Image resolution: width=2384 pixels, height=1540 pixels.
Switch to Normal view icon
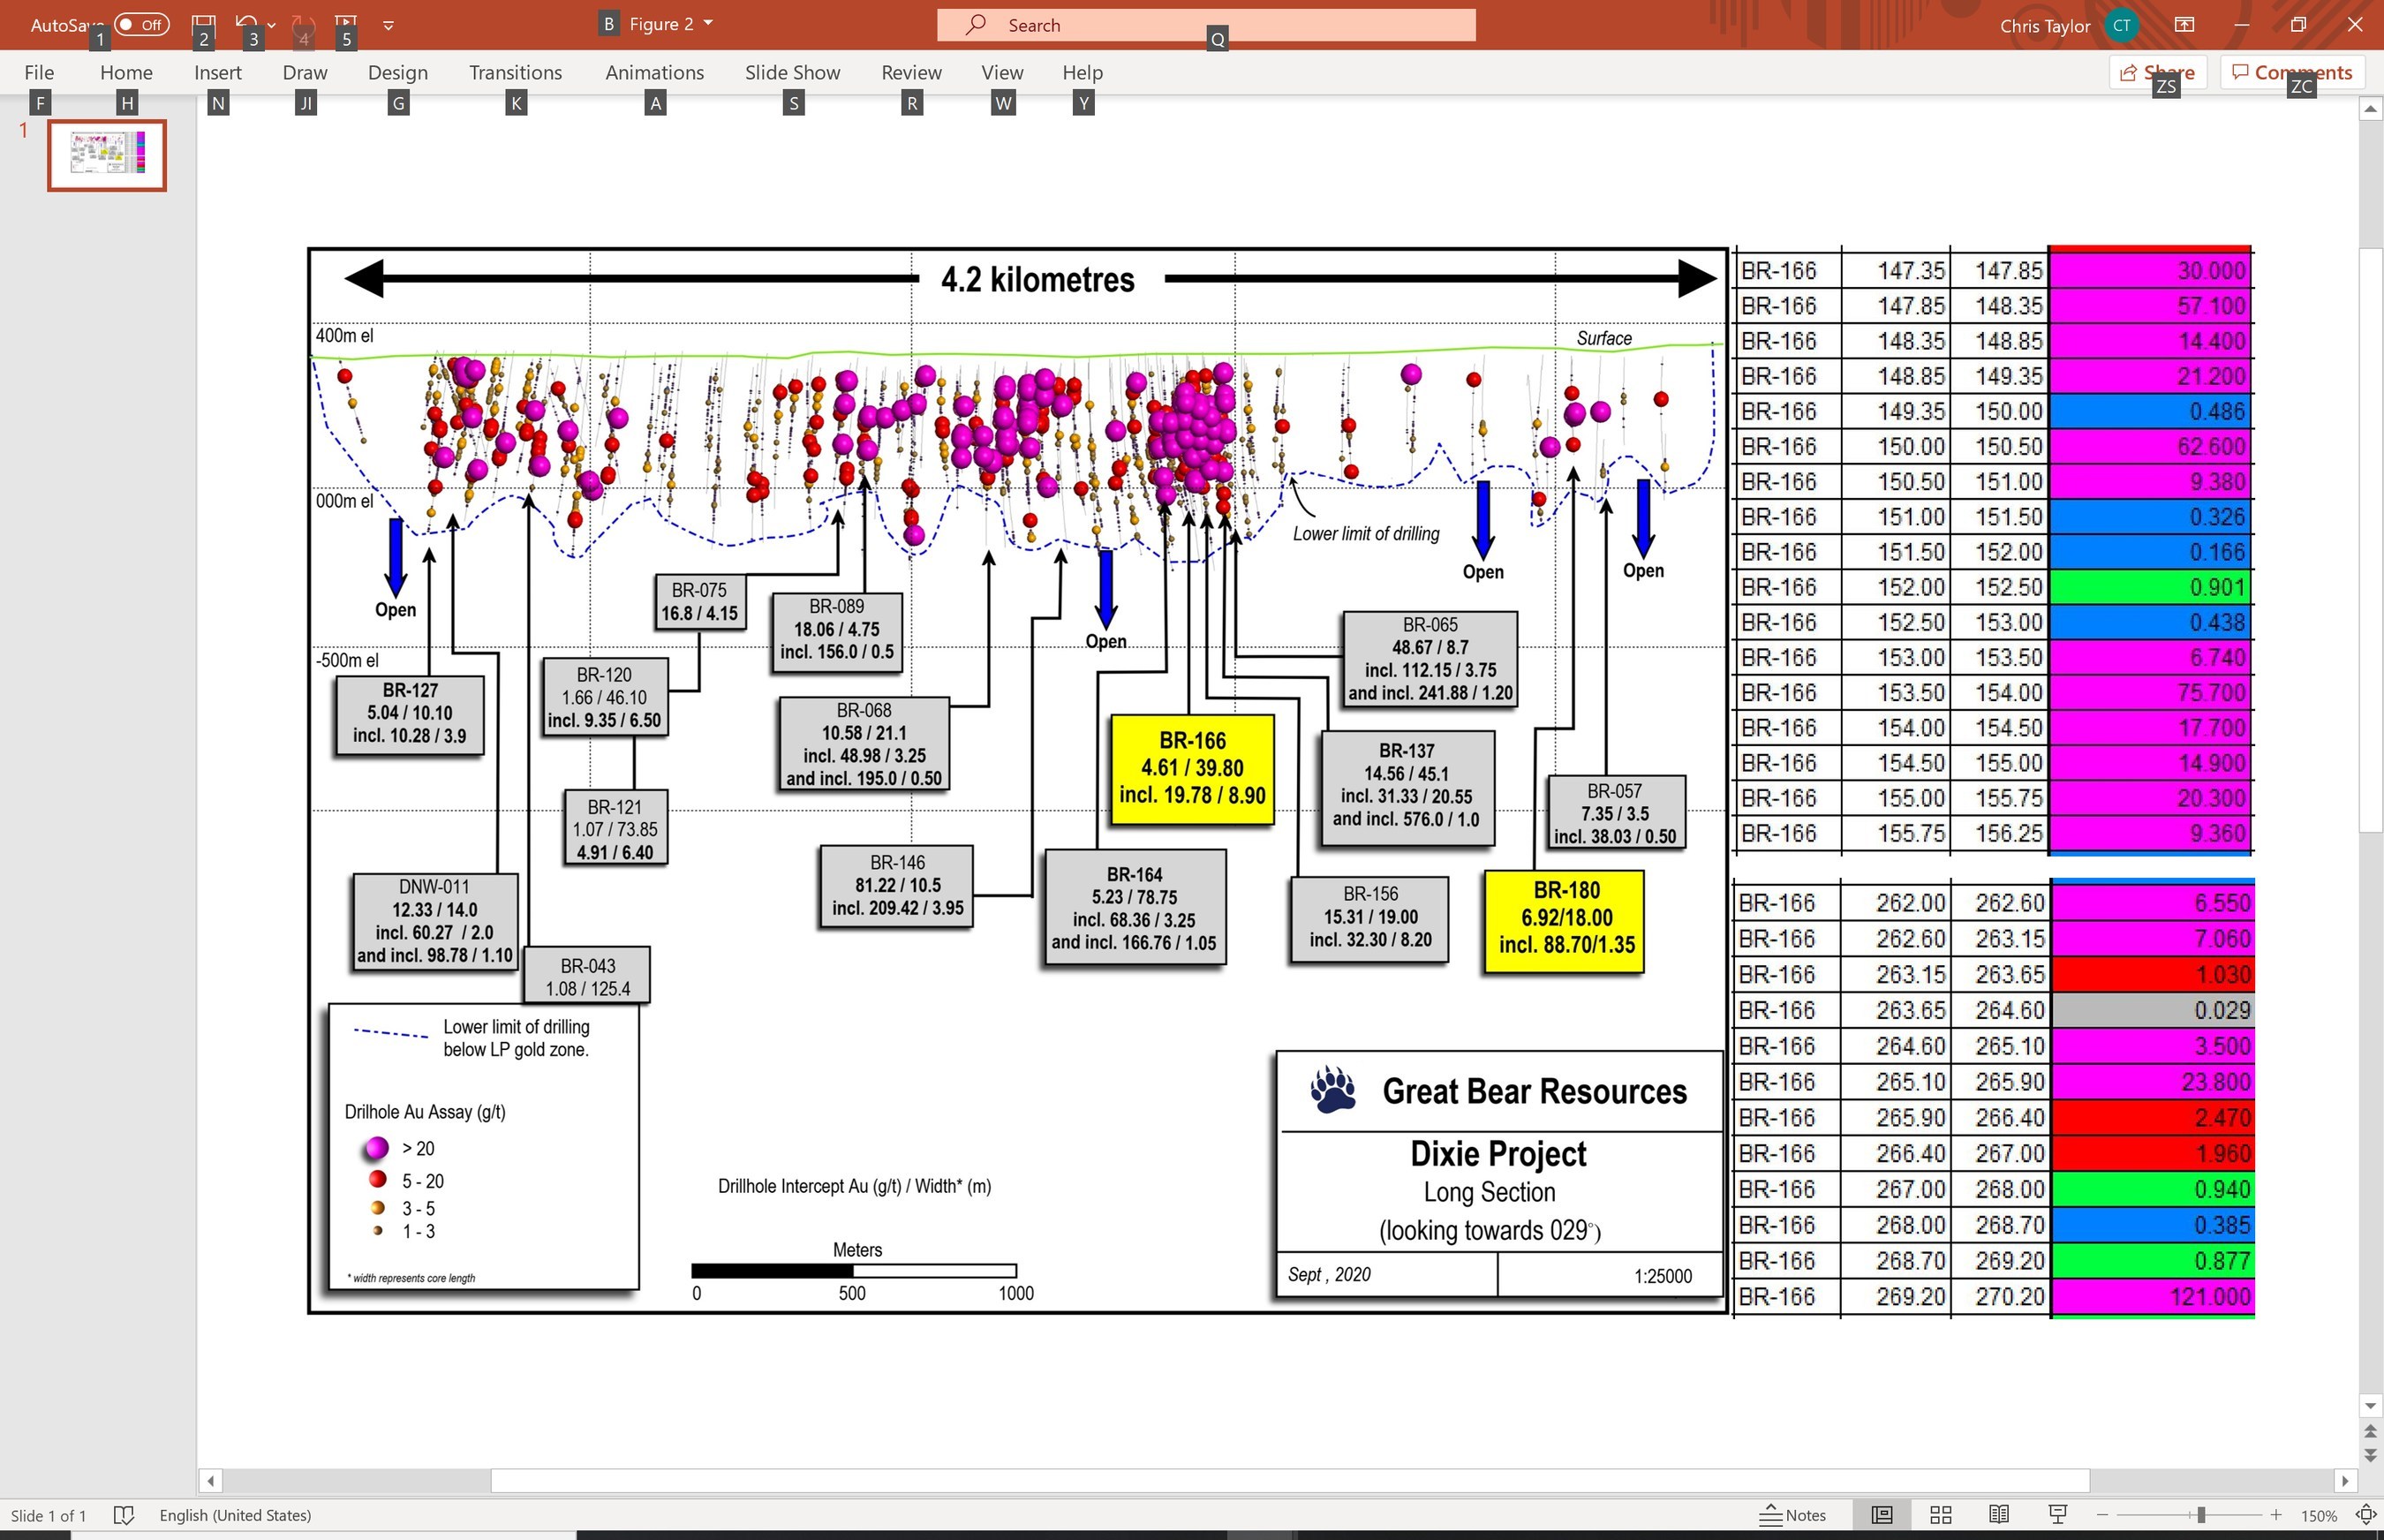tap(1881, 1515)
